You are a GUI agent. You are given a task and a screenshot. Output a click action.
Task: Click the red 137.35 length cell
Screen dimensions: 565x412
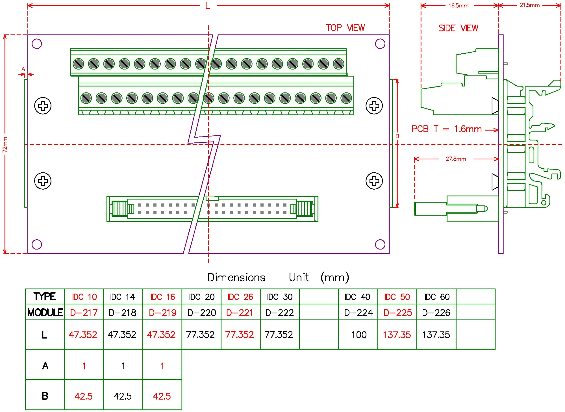coord(397,335)
